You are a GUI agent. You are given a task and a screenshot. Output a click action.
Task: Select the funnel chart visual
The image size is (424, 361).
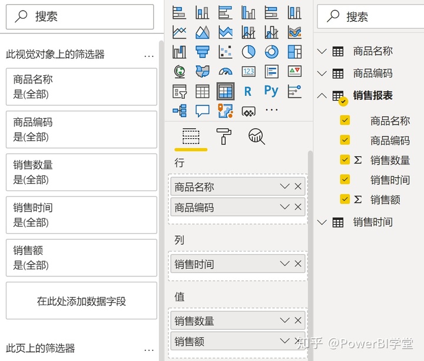pos(202,52)
